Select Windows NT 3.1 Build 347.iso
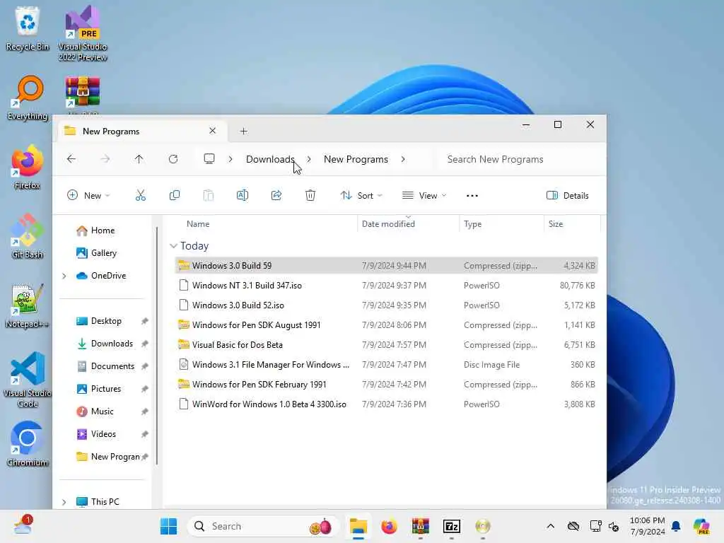 pos(387,286)
